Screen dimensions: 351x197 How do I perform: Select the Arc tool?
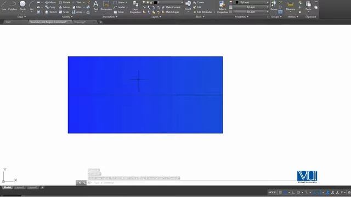pos(32,6)
